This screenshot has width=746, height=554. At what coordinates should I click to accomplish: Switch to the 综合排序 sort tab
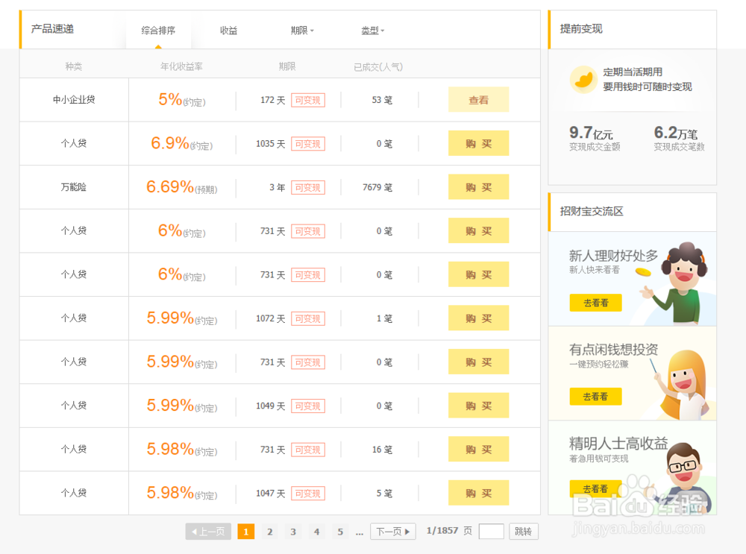pyautogui.click(x=158, y=31)
